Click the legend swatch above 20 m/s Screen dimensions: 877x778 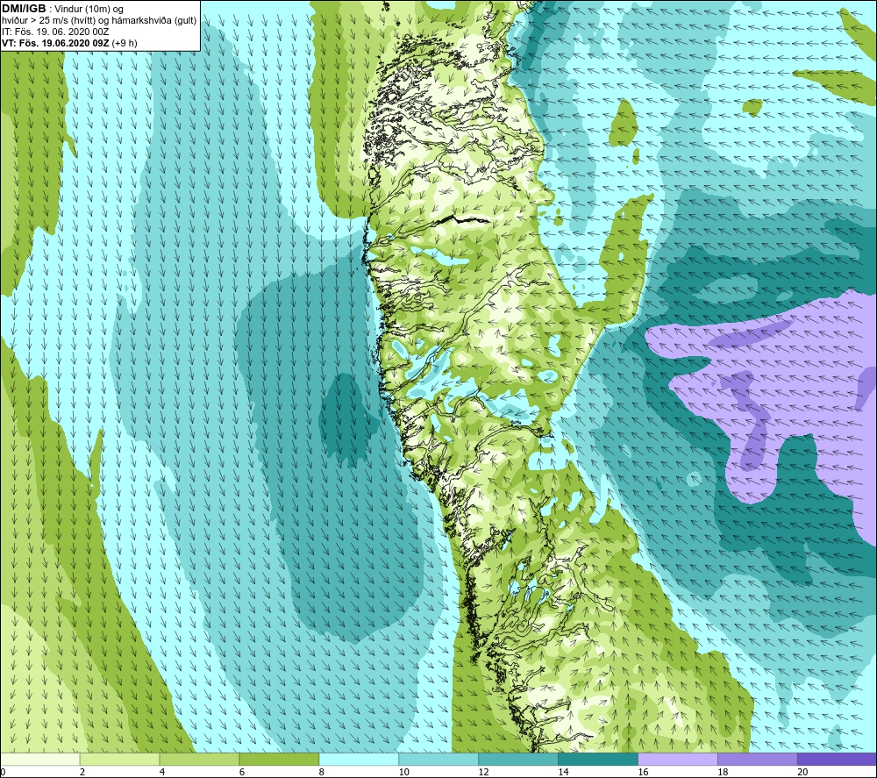837,759
